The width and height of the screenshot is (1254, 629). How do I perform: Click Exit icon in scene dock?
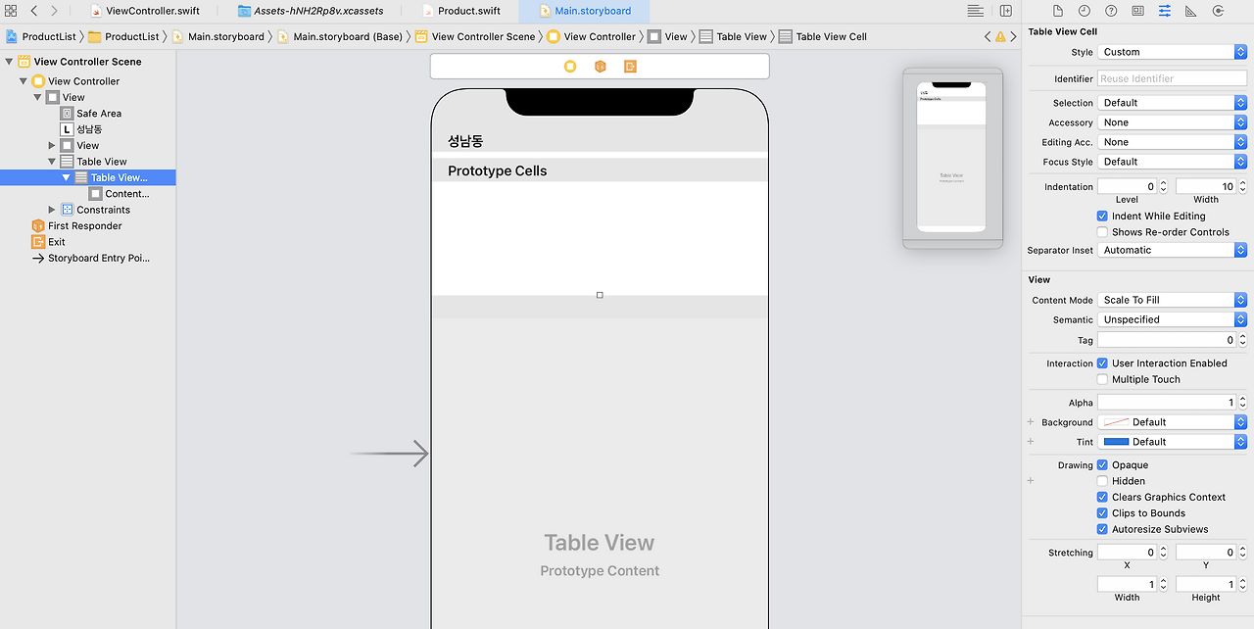630,66
